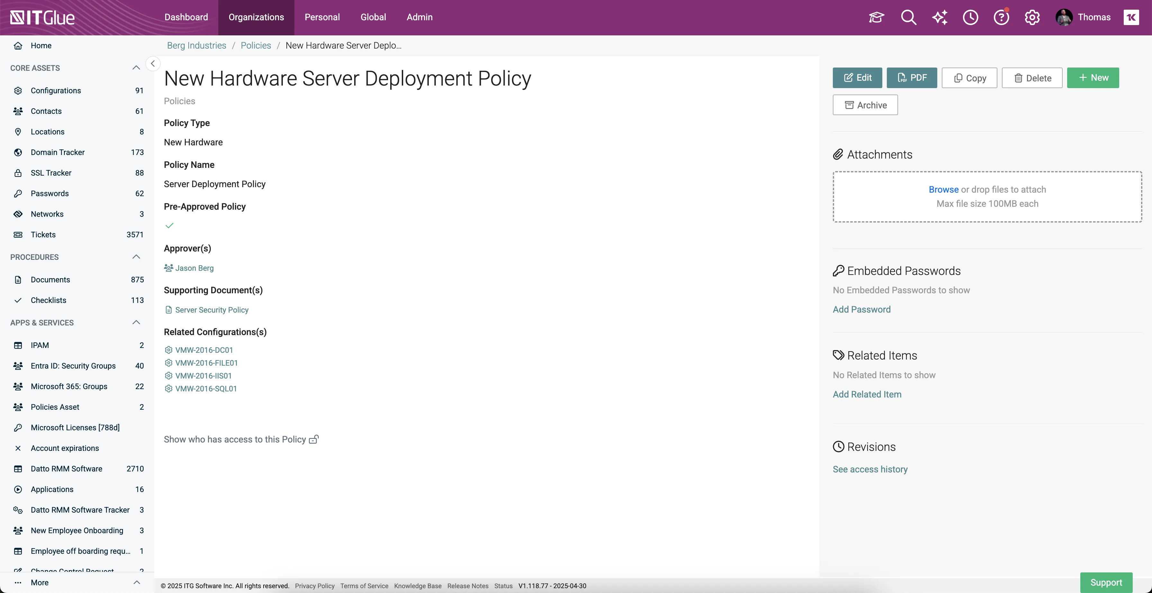Click Browse in attachments drop area
The height and width of the screenshot is (593, 1152).
943,189
